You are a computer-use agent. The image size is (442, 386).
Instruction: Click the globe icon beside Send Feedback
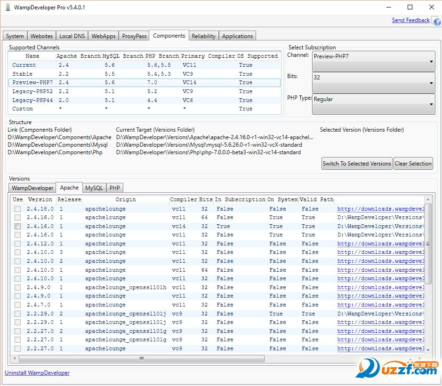[x=436, y=21]
